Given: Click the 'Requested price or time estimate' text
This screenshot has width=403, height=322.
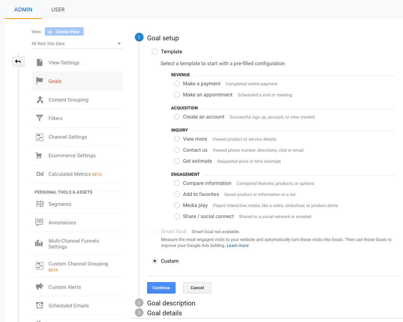Looking at the screenshot, I should click(249, 162).
